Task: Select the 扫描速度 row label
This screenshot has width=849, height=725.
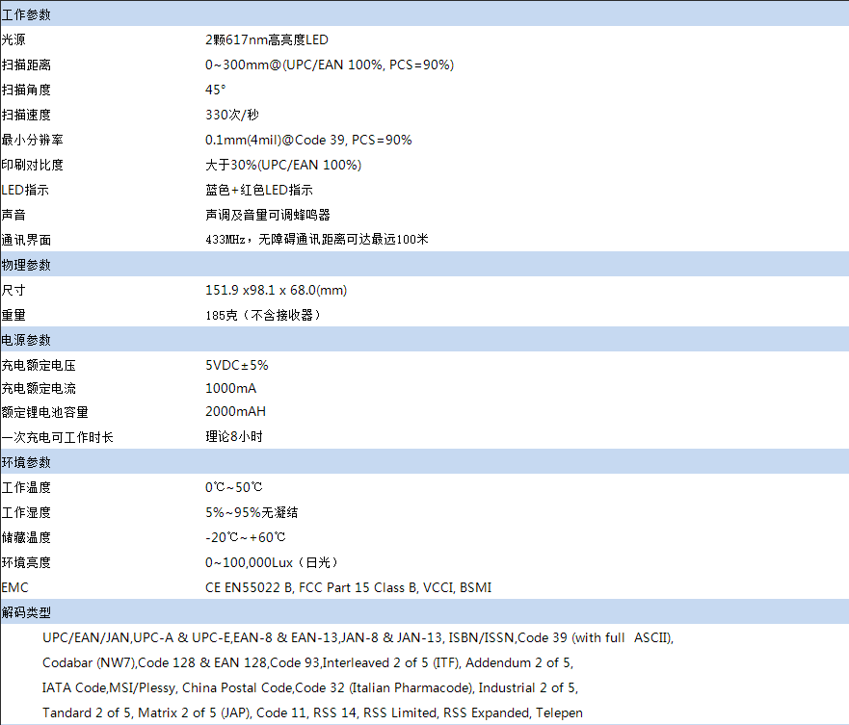Action: coord(26,114)
